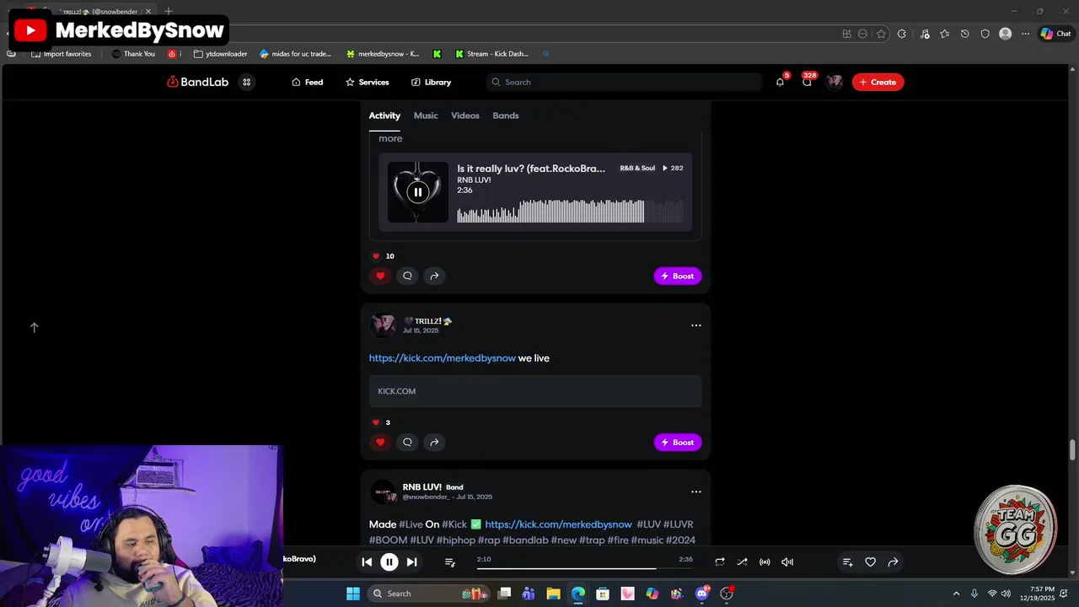Switch to the Music tab

[x=426, y=115]
